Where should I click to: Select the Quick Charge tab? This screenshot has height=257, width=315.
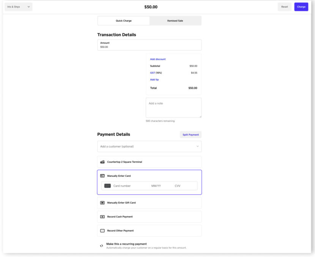123,20
